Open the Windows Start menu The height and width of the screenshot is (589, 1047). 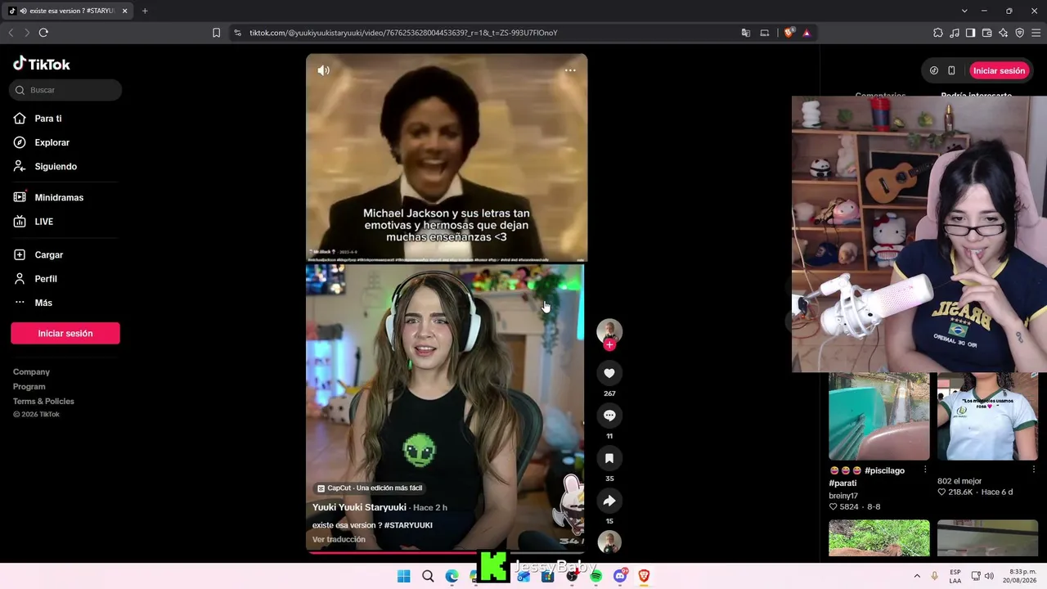403,576
